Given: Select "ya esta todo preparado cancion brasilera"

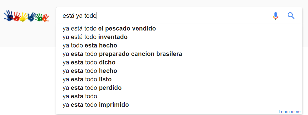Looking at the screenshot, I should pyautogui.click(x=122, y=54).
